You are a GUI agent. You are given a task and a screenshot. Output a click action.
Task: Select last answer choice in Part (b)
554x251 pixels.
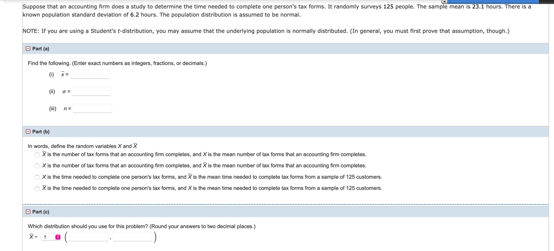tap(36, 188)
